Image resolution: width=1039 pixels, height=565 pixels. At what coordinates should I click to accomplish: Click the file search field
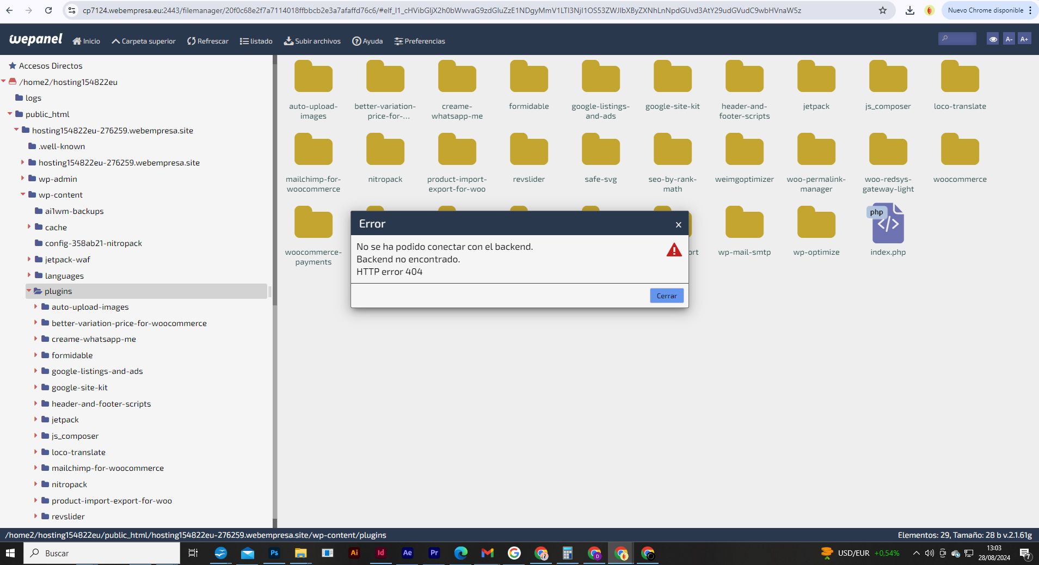pos(957,39)
